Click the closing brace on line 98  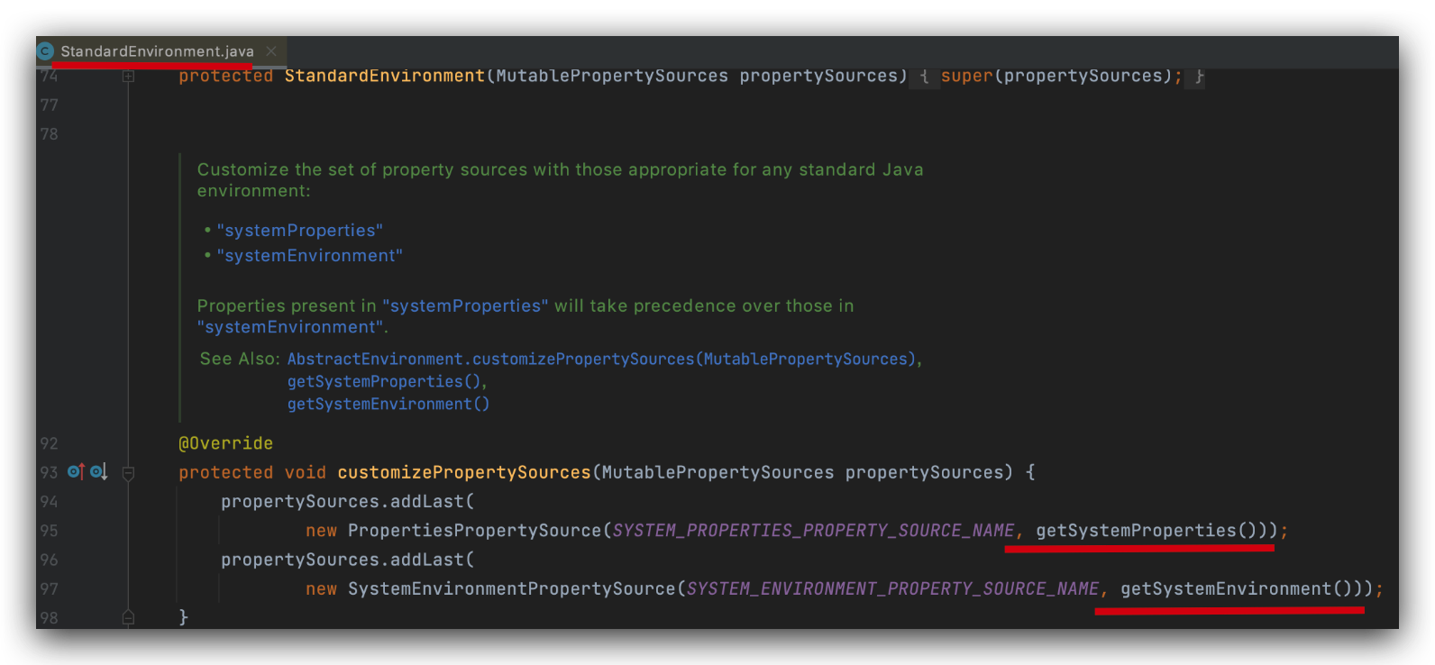tap(183, 617)
